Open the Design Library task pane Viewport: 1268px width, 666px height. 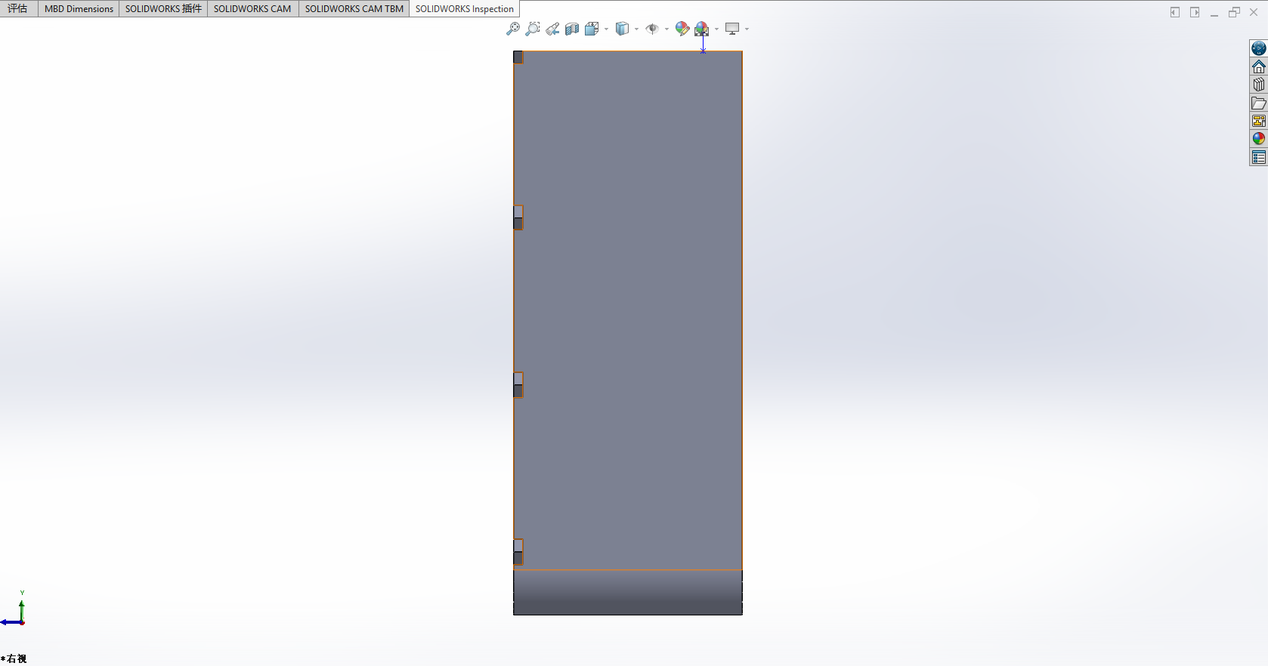[x=1258, y=85]
